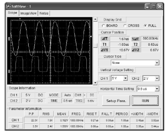Open the CH 2 vertical voltage dropdown

pyautogui.click(x=151, y=79)
